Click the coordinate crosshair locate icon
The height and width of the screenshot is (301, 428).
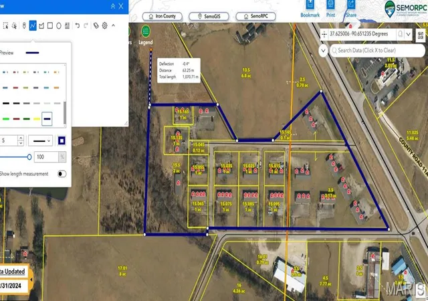324,34
